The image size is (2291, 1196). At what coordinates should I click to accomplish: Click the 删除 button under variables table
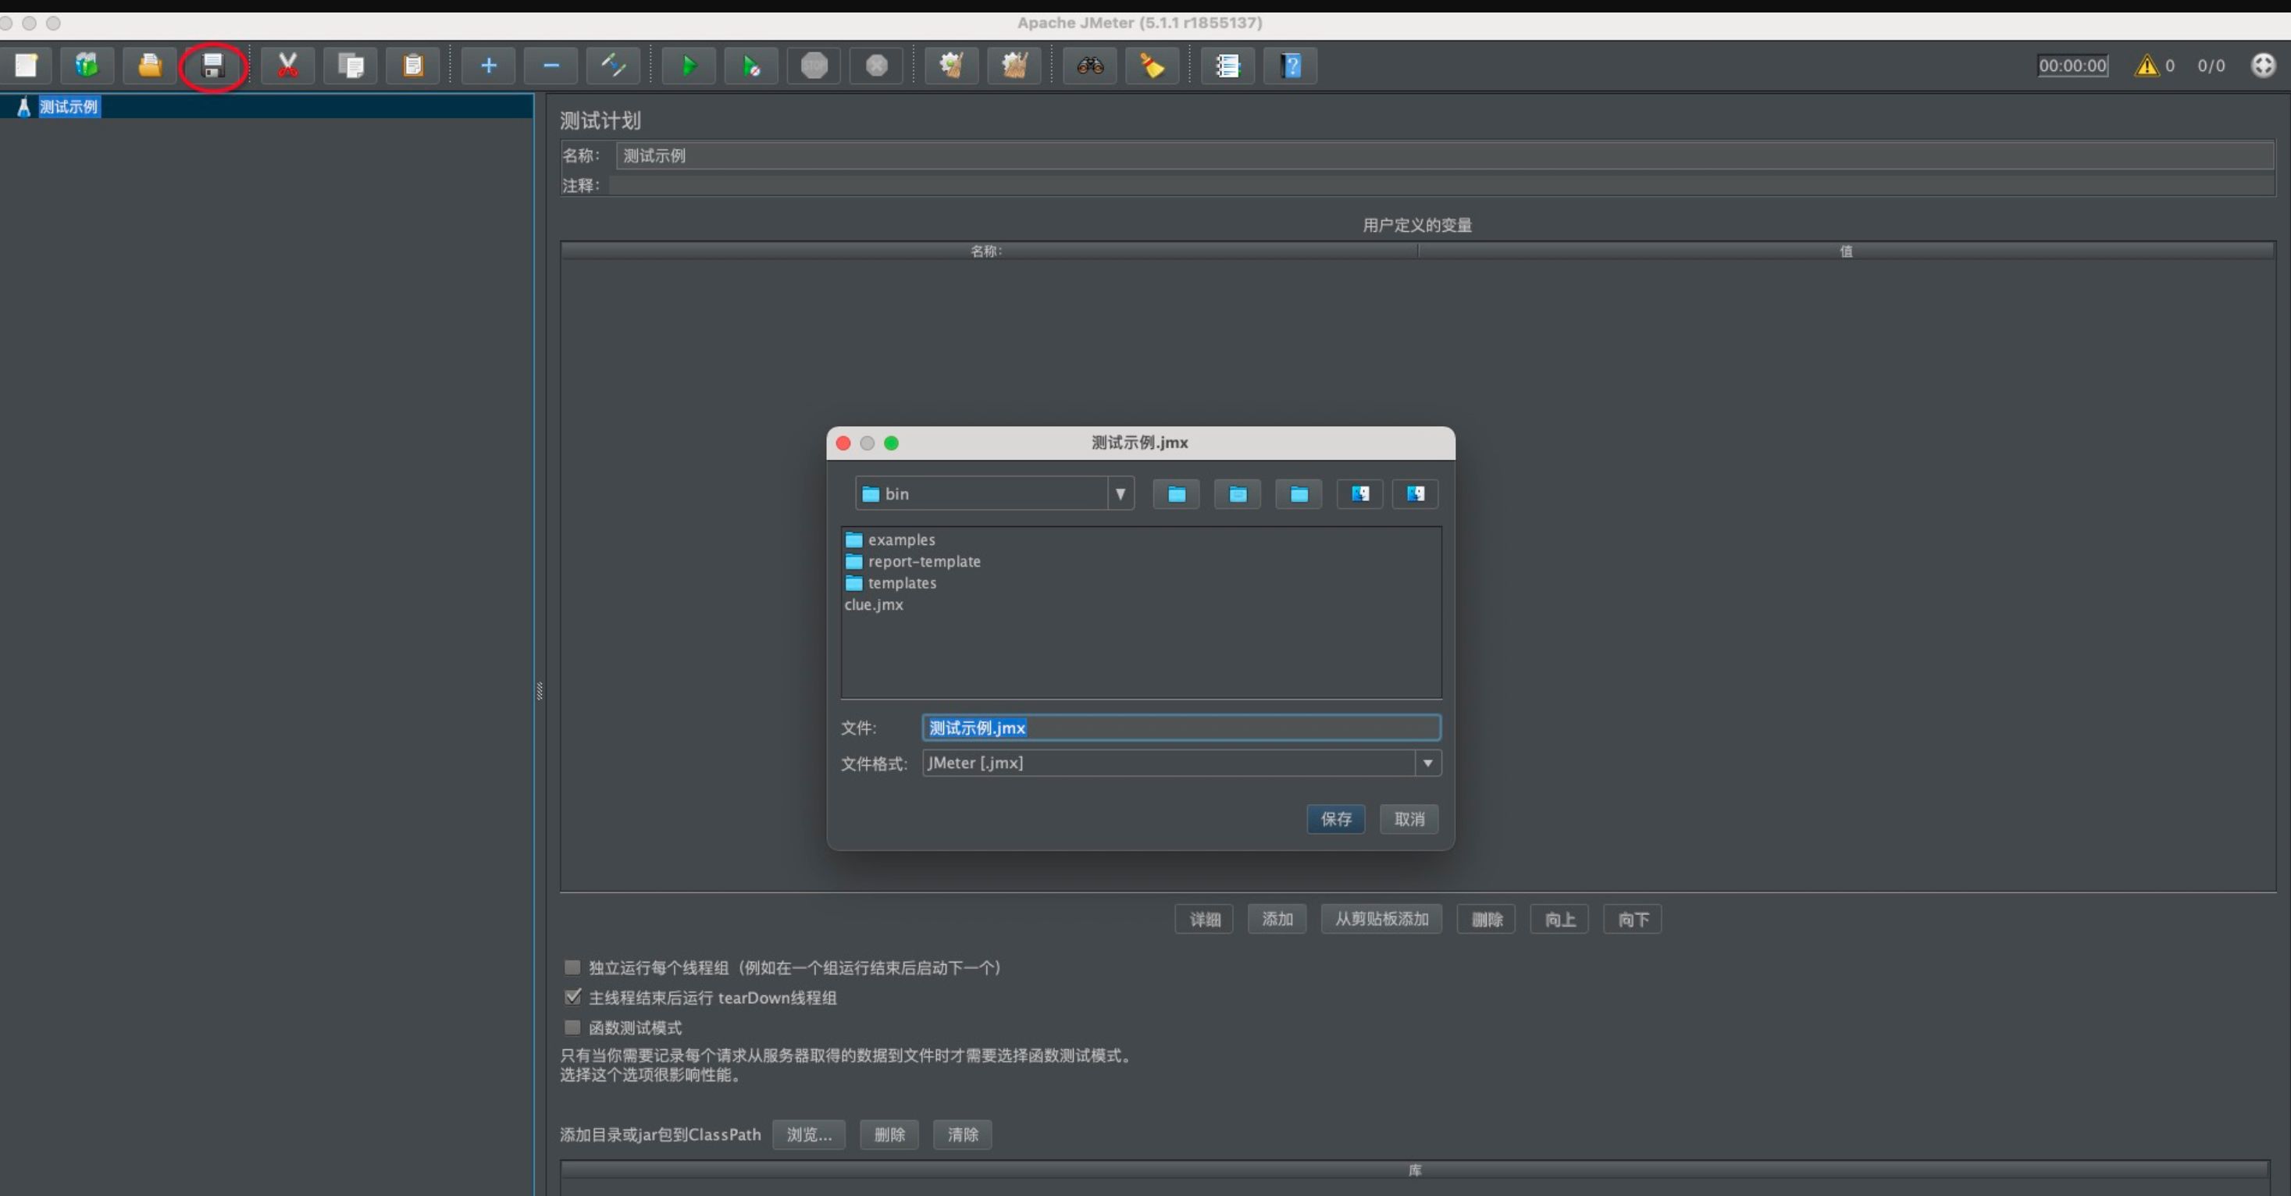[x=1486, y=920]
